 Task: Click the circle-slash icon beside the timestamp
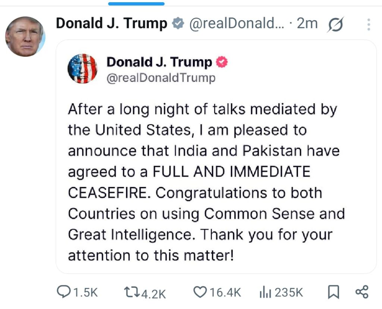335,25
